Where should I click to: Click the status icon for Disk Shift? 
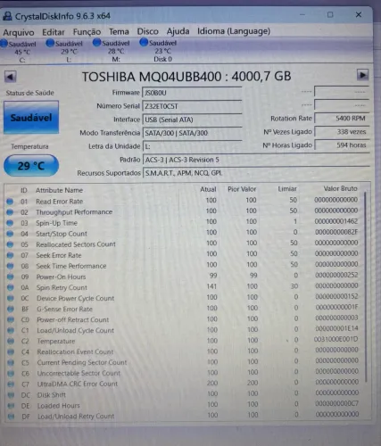[x=12, y=395]
